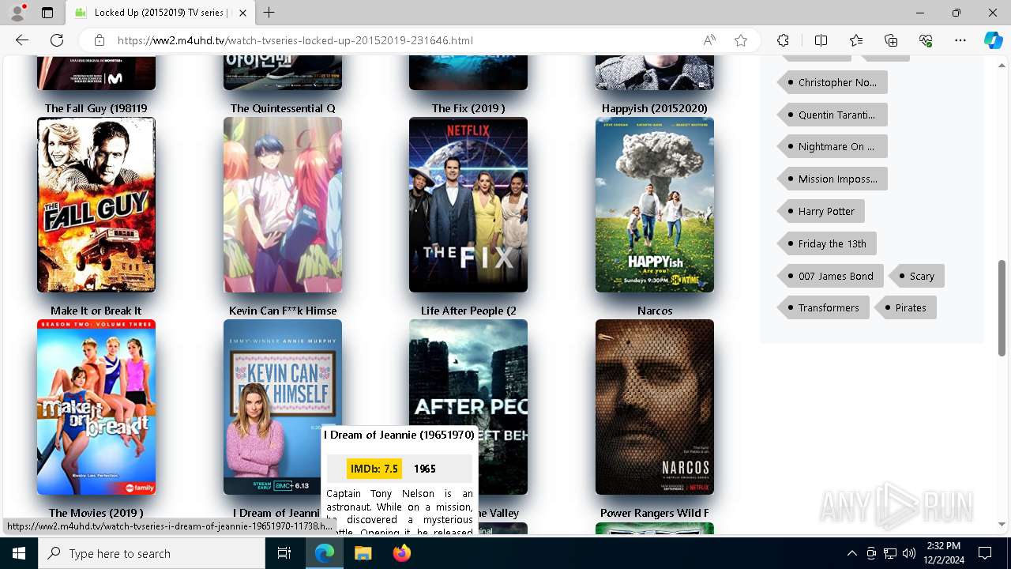
Task: Click 'Power Rangers Wild F' title
Action: click(x=655, y=513)
